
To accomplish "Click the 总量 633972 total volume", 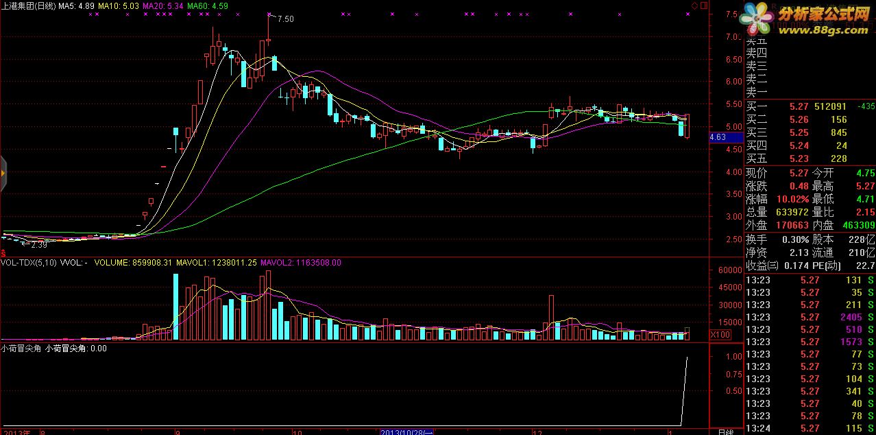I will (791, 212).
